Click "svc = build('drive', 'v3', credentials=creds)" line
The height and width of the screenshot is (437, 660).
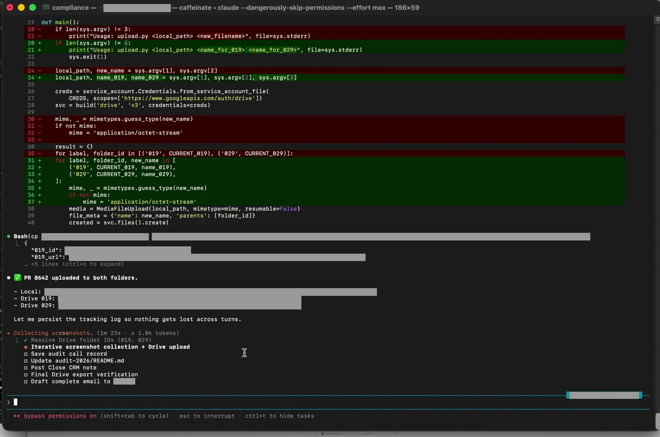[x=133, y=105]
